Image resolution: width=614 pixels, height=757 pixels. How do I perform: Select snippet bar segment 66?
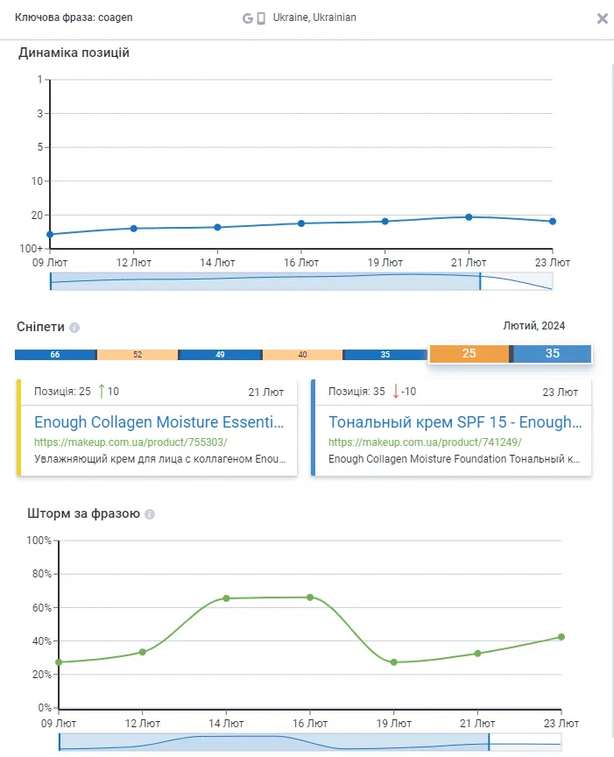click(55, 354)
